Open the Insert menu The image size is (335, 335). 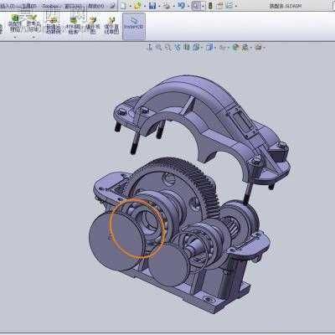coord(7,6)
